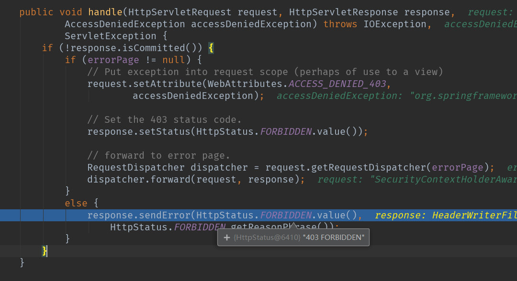Click the "Put exception into request scope" comment
Image resolution: width=517 pixels, height=281 pixels.
(265, 72)
